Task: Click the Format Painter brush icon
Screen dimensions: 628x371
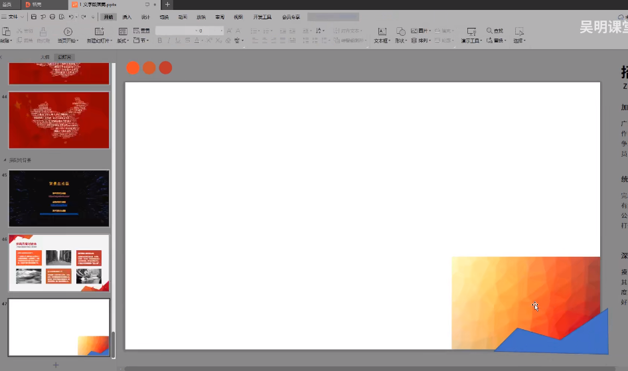Action: pyautogui.click(x=43, y=32)
